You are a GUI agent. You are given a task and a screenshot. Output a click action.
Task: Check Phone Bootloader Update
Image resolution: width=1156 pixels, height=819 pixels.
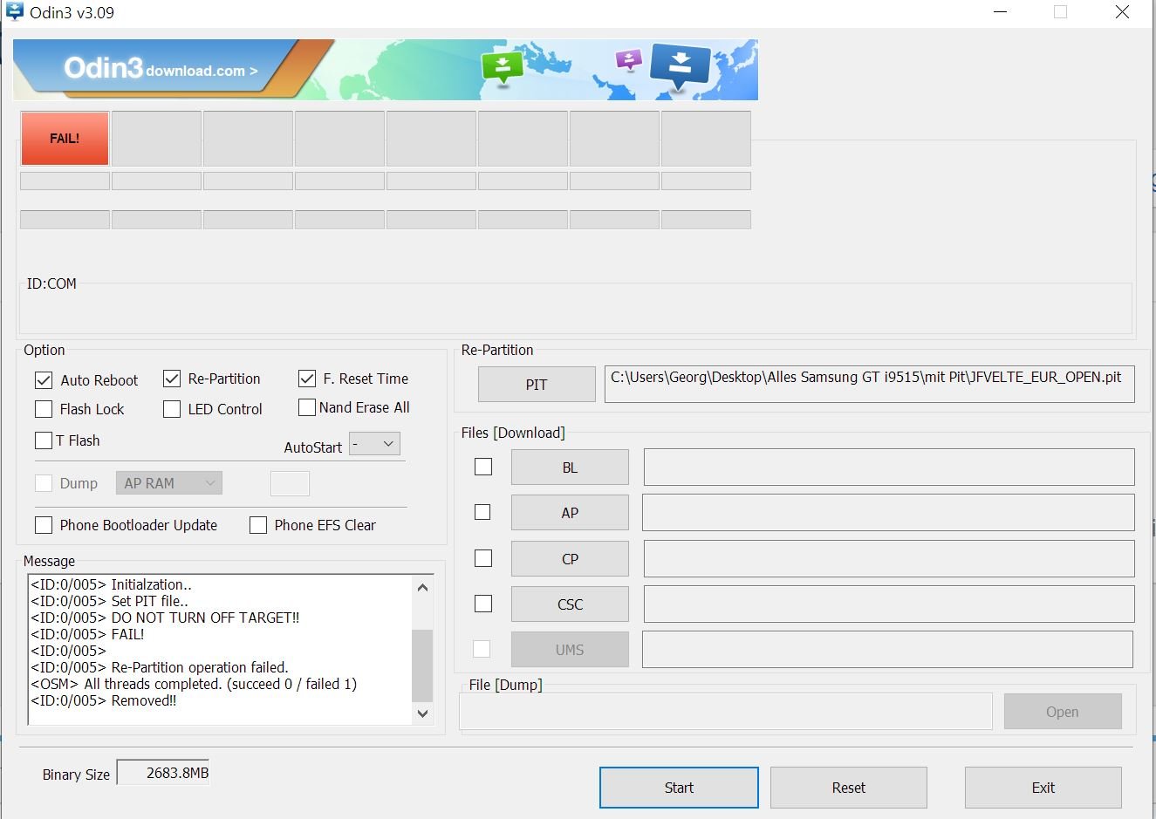tap(44, 525)
